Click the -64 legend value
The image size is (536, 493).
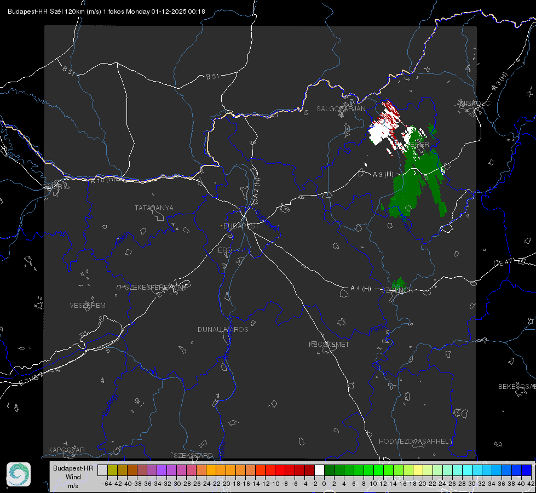coord(107,484)
